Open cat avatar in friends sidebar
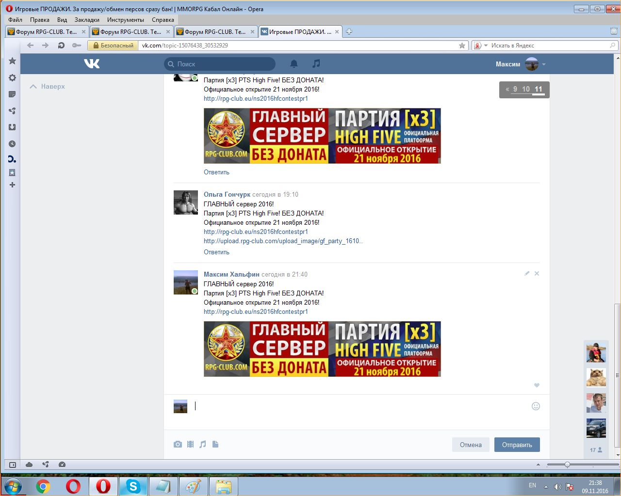 596,377
